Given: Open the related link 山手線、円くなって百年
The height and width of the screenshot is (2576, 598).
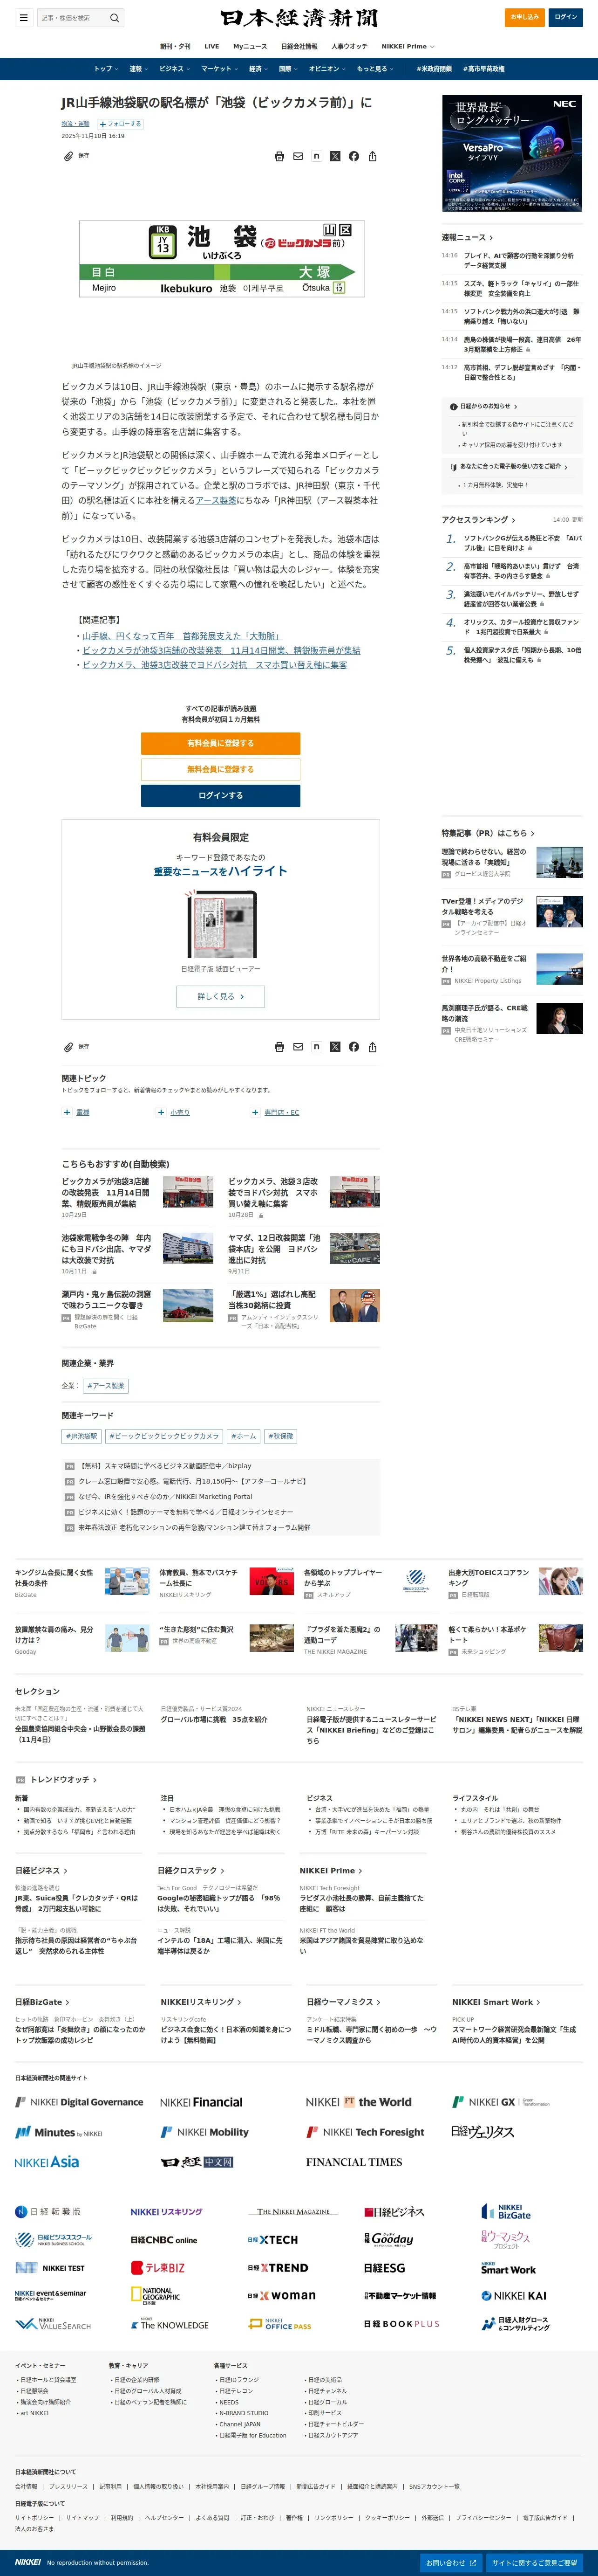Looking at the screenshot, I should click(183, 636).
